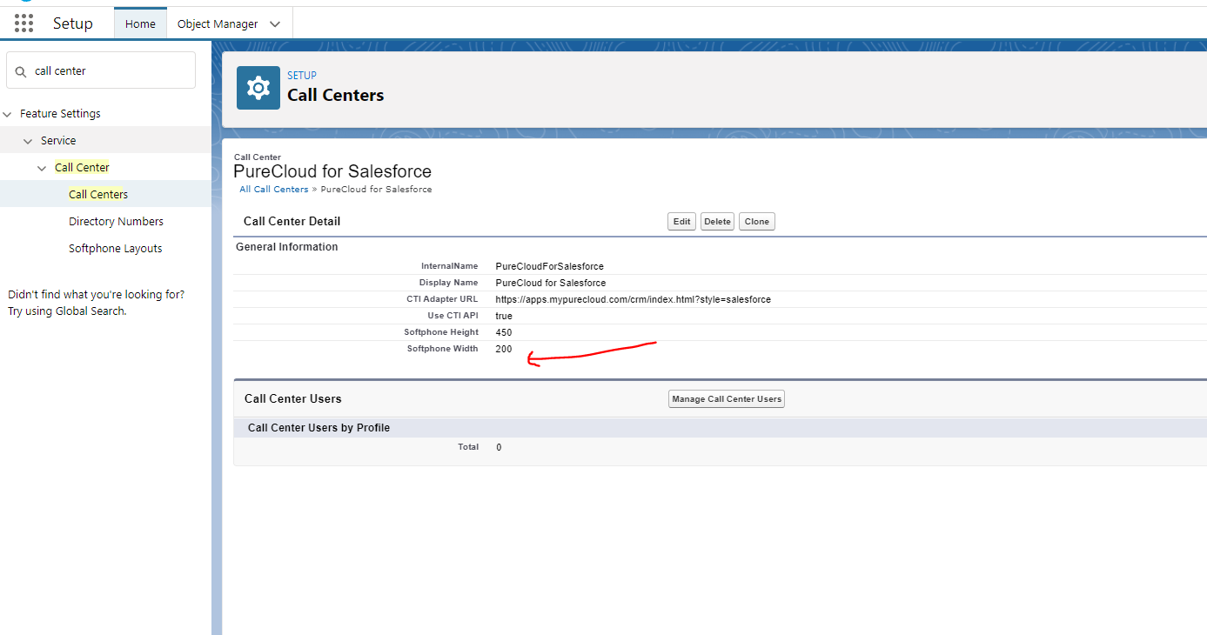The image size is (1207, 635).
Task: Open the App Launcher grid icon
Action: [24, 23]
